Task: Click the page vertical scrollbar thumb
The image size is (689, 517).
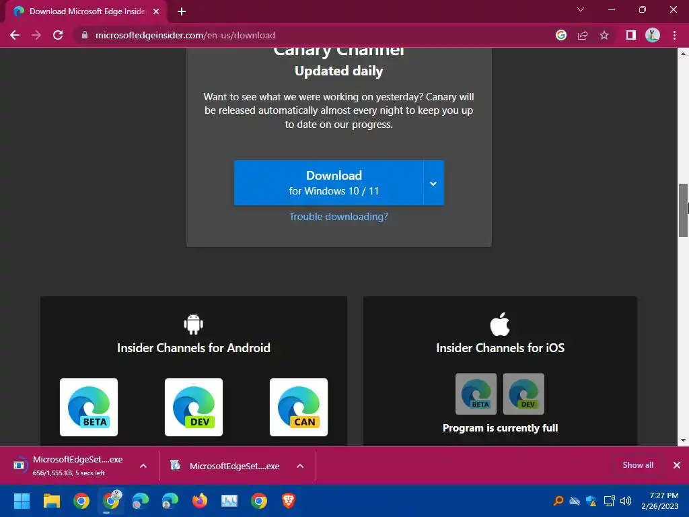Action: point(683,211)
